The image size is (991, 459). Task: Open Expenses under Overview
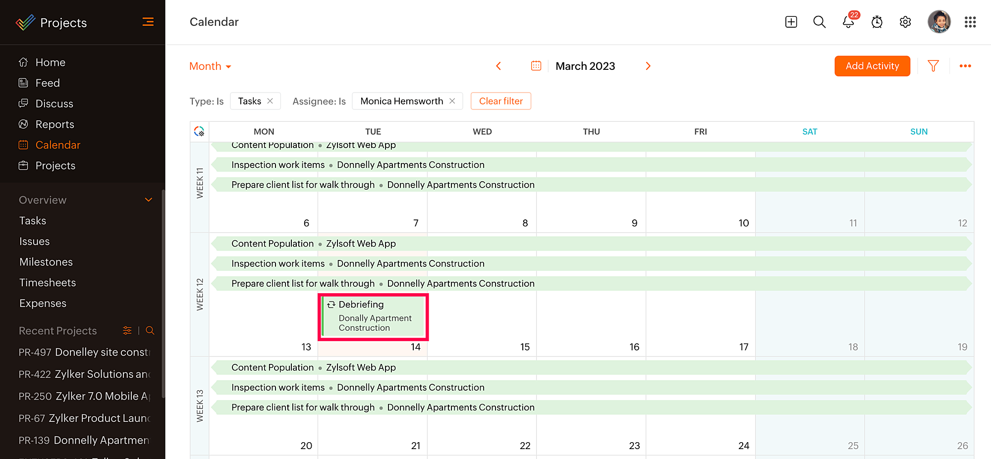[43, 304]
